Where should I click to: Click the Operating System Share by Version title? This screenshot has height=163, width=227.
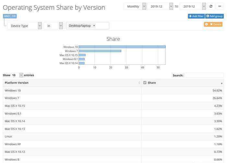(x=54, y=8)
